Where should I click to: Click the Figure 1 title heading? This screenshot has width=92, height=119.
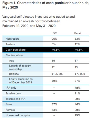click(46, 5)
